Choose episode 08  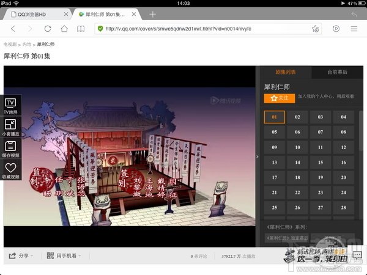tap(343, 132)
